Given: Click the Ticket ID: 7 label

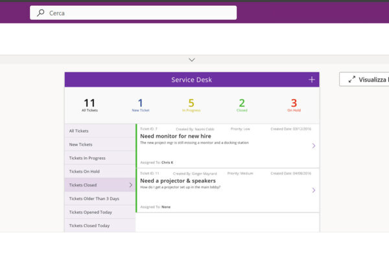Looking at the screenshot, I should click(x=148, y=129).
